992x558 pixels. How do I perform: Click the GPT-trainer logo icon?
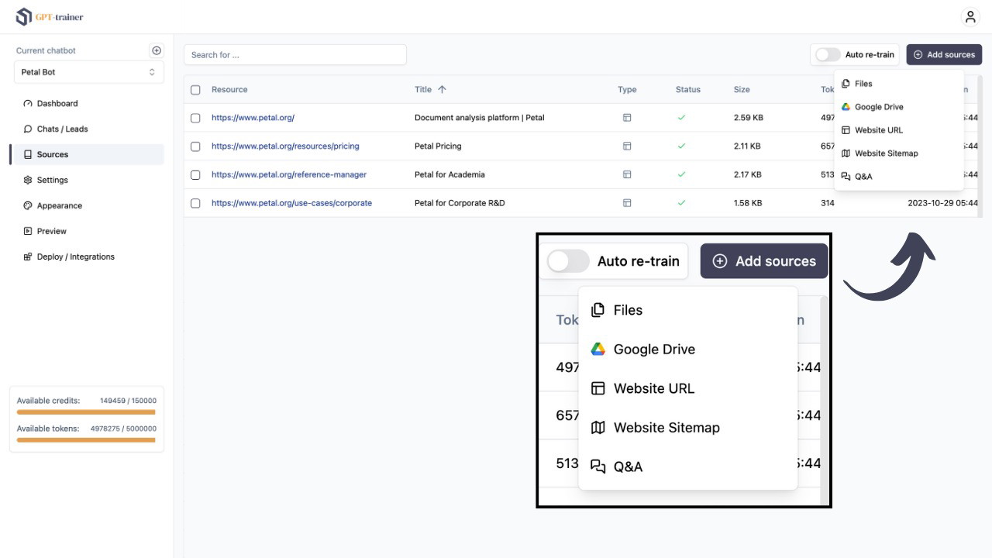coord(24,16)
